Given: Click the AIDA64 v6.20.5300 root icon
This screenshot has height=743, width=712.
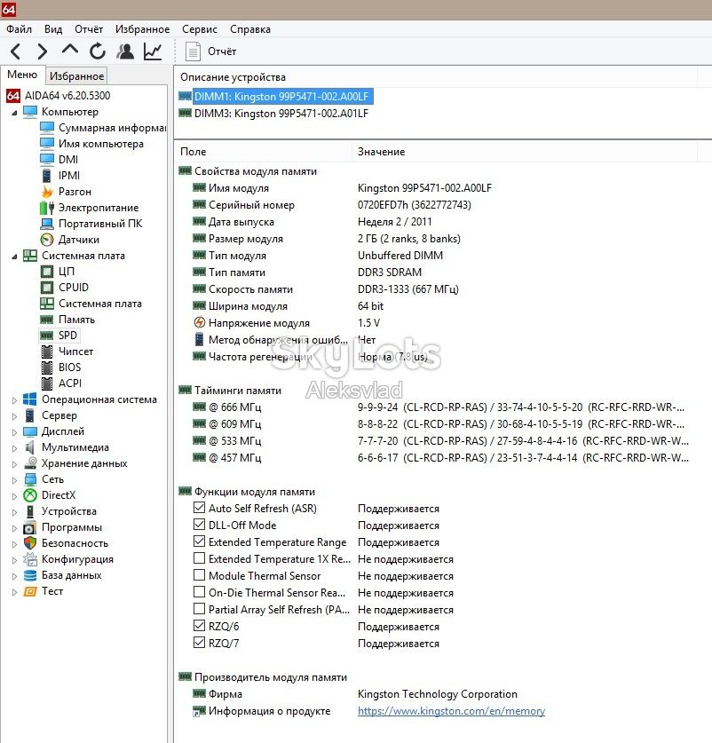Looking at the screenshot, I should pos(12,96).
